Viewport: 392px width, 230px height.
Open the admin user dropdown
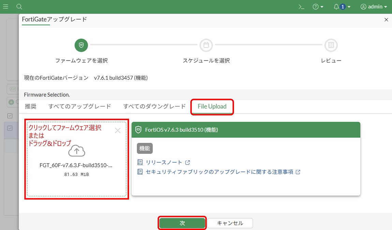[x=374, y=7]
